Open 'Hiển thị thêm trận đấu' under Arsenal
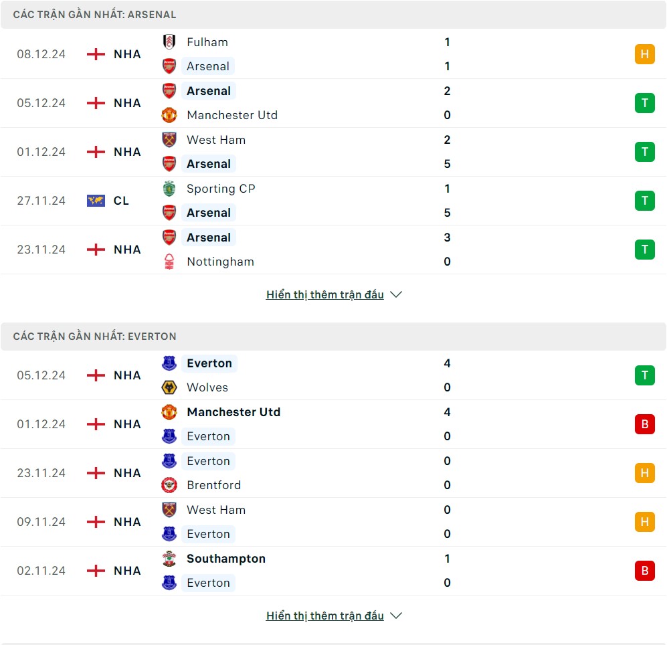The image size is (667, 645). (x=325, y=294)
